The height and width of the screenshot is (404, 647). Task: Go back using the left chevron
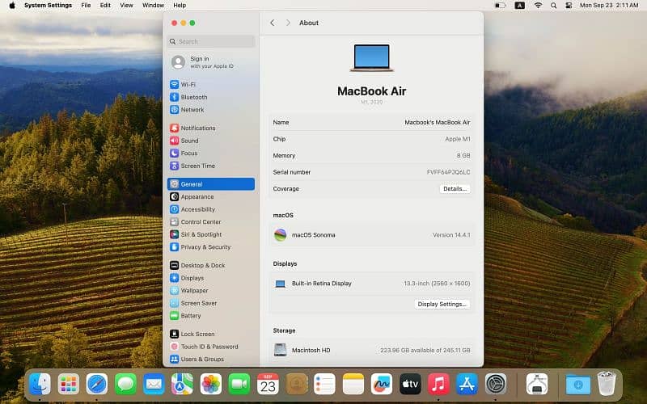coord(272,23)
